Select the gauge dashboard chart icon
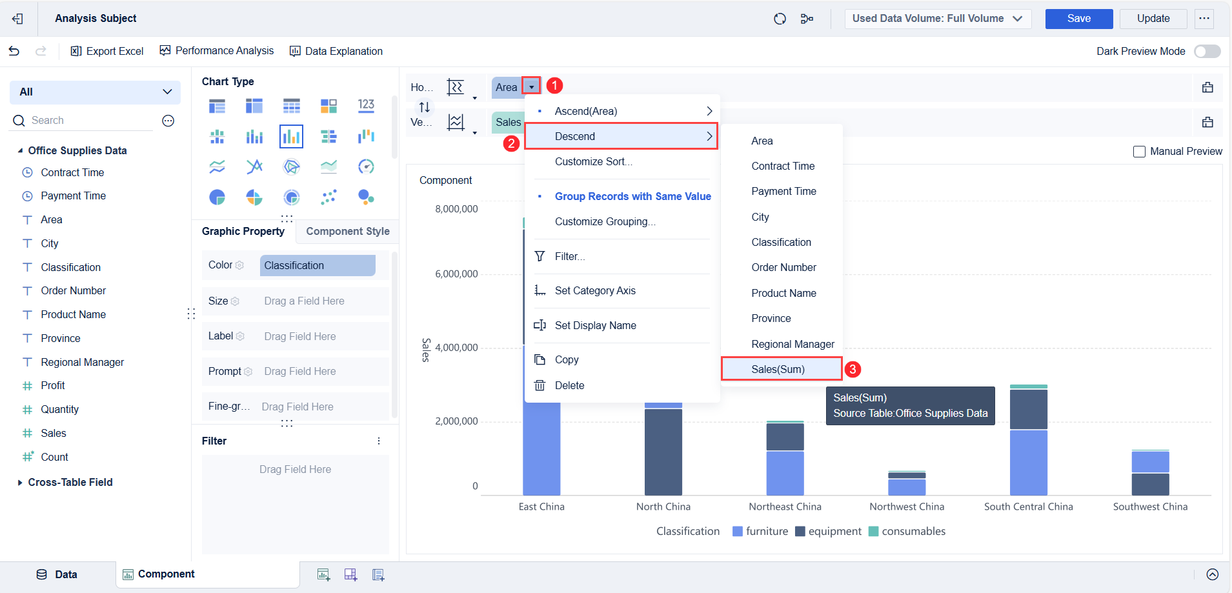 (366, 166)
